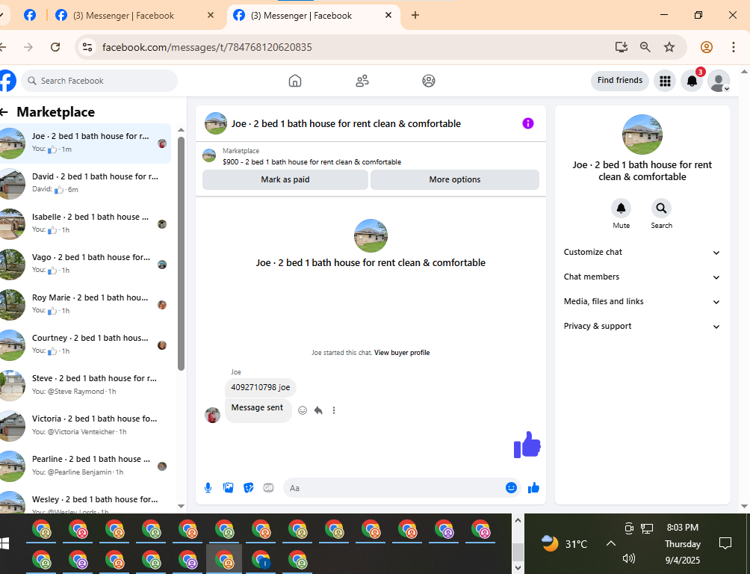Click the house thumbnail in the chat header

pos(216,123)
